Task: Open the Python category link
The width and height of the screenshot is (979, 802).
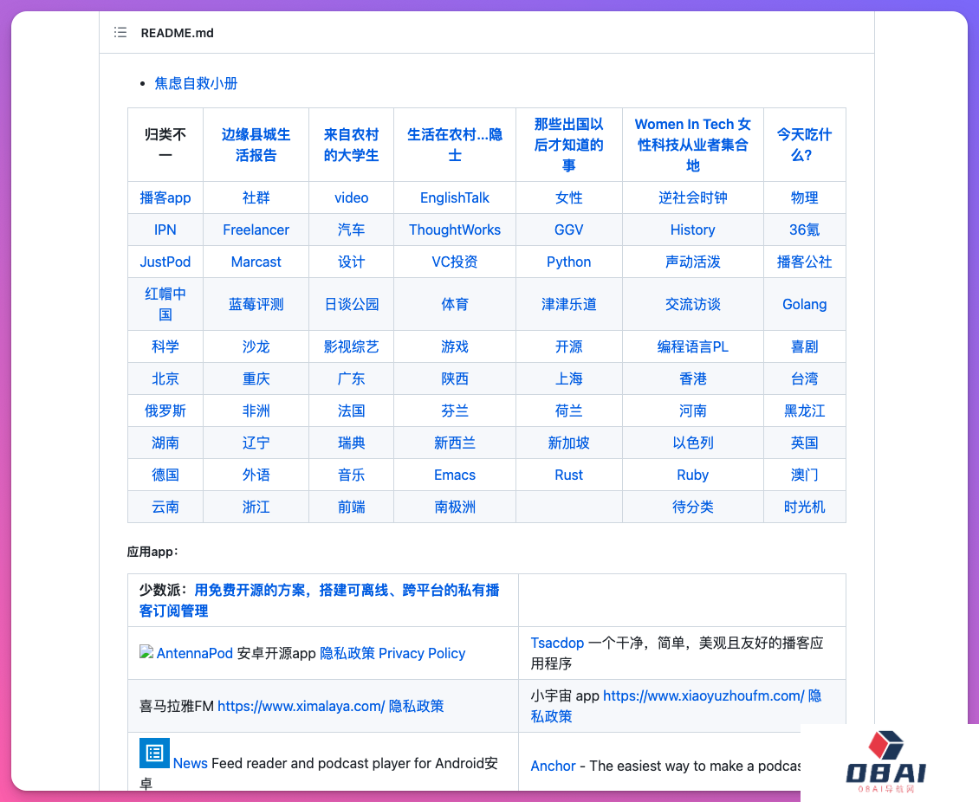Action: coord(569,262)
